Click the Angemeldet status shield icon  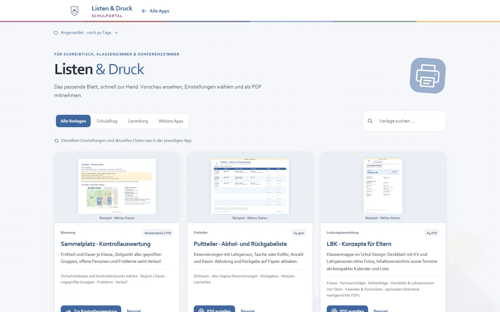coord(56,33)
